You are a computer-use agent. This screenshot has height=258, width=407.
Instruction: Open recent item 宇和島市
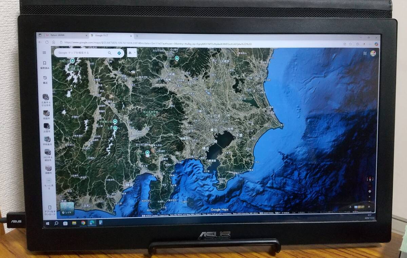tap(47, 141)
